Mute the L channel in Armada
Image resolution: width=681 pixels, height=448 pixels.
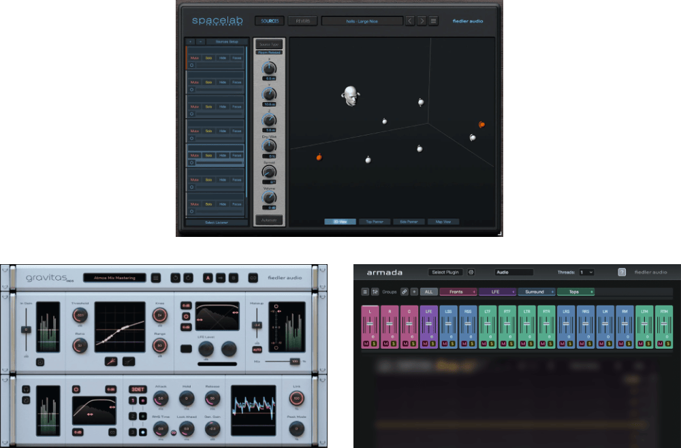pyautogui.click(x=366, y=343)
